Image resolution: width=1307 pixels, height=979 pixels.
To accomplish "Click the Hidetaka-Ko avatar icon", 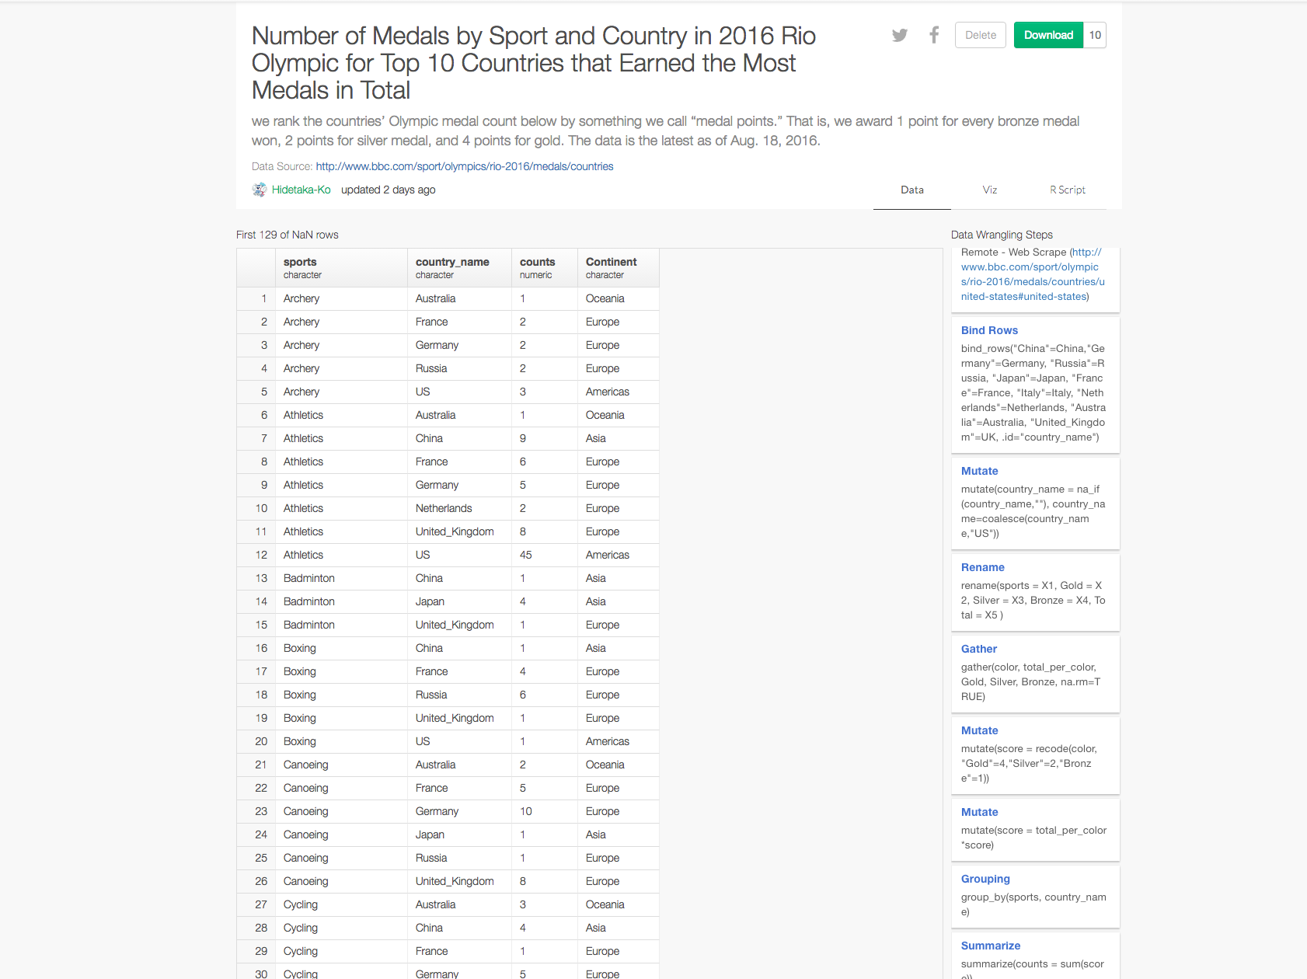I will point(260,190).
